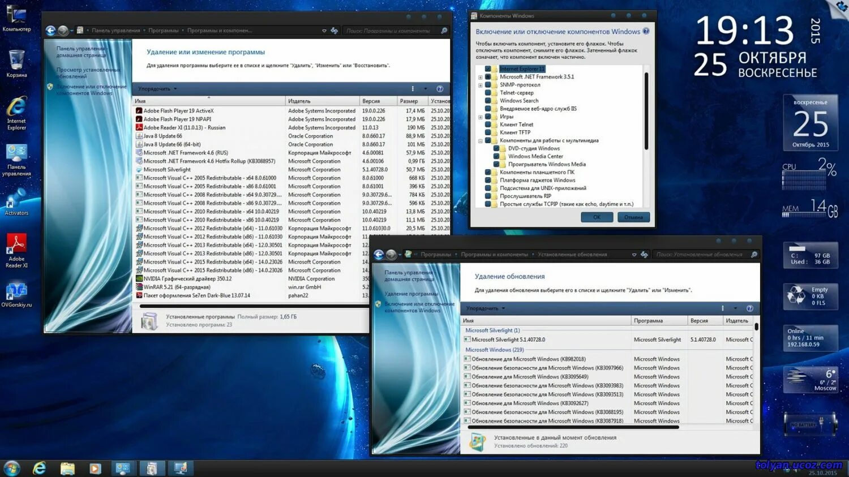Click the Moscow weather gadget
Viewport: 849px width, 477px height.
[811, 380]
